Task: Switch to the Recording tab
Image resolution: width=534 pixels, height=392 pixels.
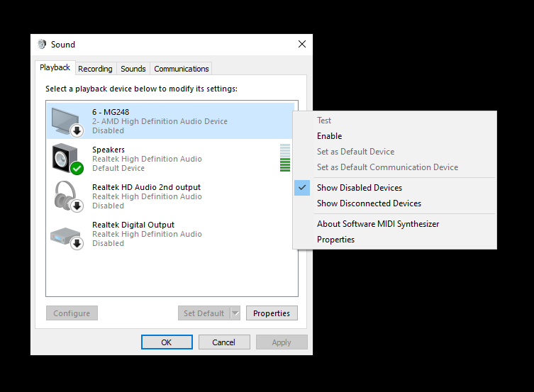Action: click(x=95, y=69)
